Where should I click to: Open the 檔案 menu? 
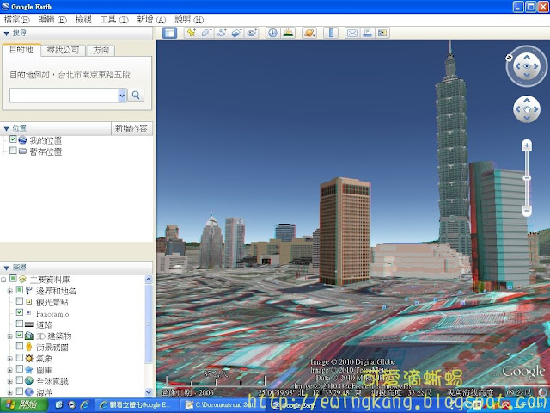pyautogui.click(x=16, y=20)
